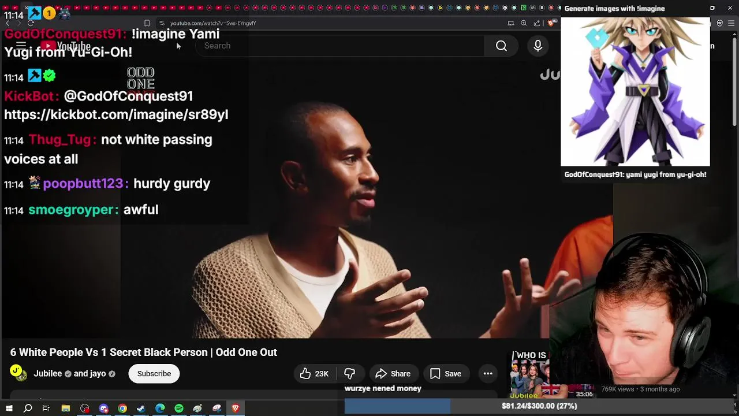Open Steam from the taskbar
Viewport: 739px width, 416px height.
click(x=141, y=408)
